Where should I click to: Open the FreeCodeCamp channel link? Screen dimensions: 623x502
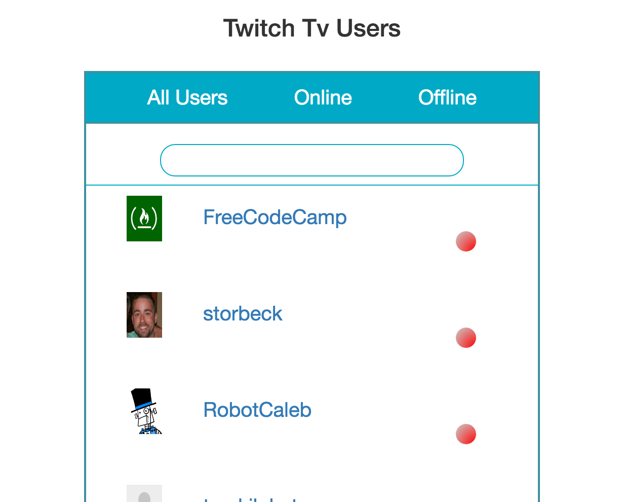[x=275, y=218]
